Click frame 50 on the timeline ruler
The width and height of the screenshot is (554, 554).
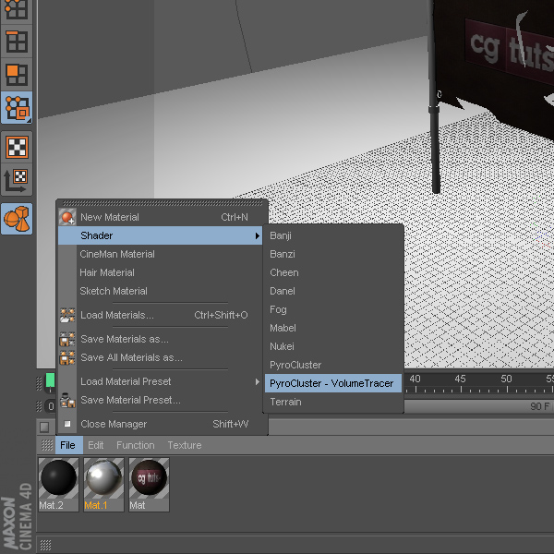(x=506, y=379)
